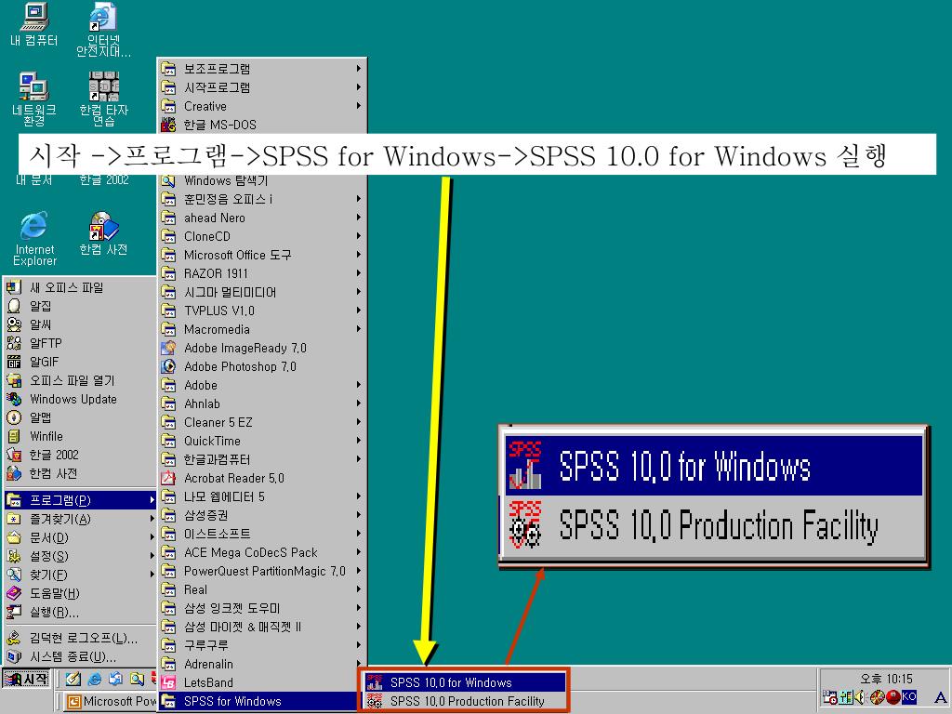Open the CloneCD program folder

[x=262, y=236]
